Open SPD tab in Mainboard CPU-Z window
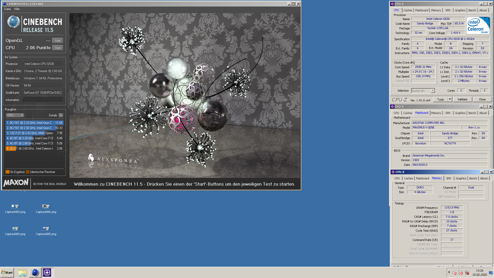Screen dimensions: 494x278 [448, 113]
